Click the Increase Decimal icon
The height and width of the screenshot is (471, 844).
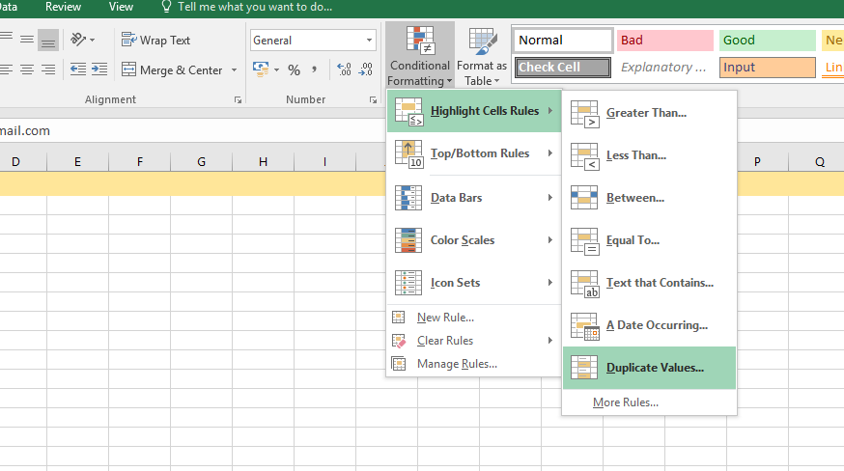click(x=344, y=70)
